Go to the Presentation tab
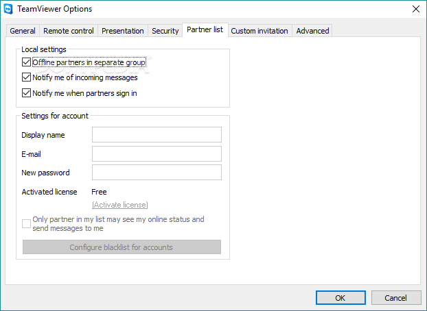Screen dimensions: 427x311 click(x=123, y=31)
